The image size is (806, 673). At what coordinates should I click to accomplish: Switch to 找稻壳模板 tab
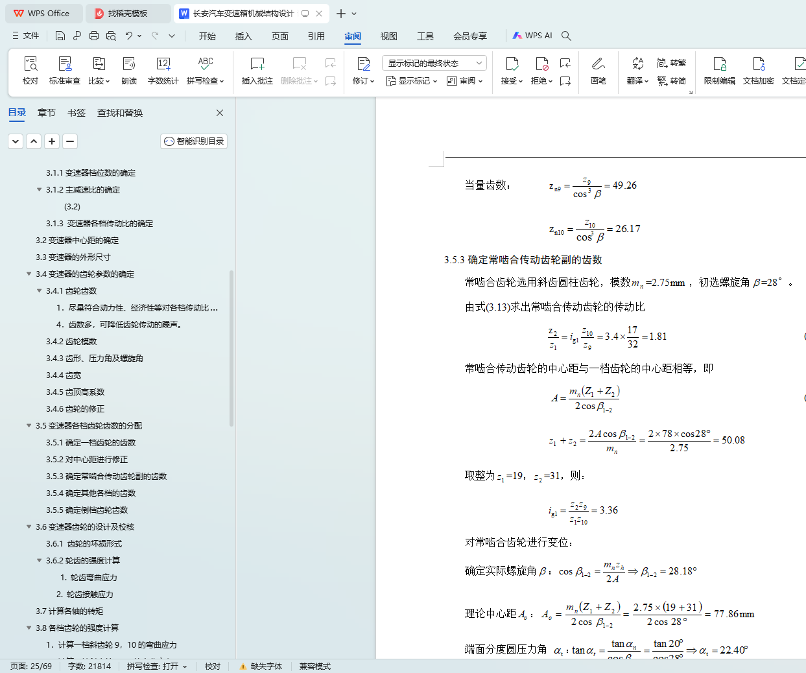[128, 13]
